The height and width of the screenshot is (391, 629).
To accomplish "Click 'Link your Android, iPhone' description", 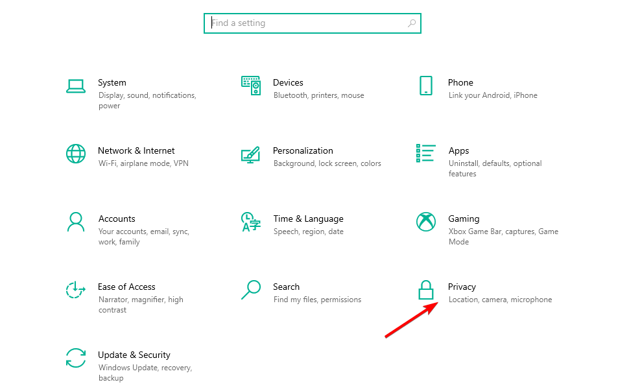I will tap(493, 95).
